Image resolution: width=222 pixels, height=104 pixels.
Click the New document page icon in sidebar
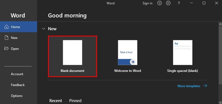point(7,38)
